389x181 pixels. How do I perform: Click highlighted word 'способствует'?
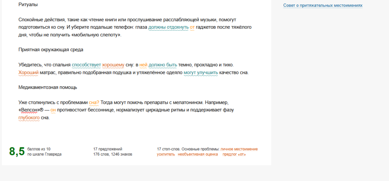pyautogui.click(x=86, y=65)
